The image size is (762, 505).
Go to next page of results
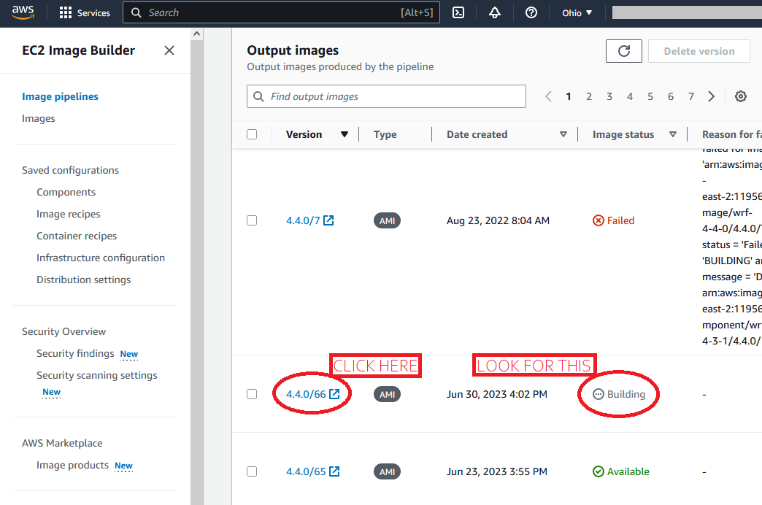712,96
